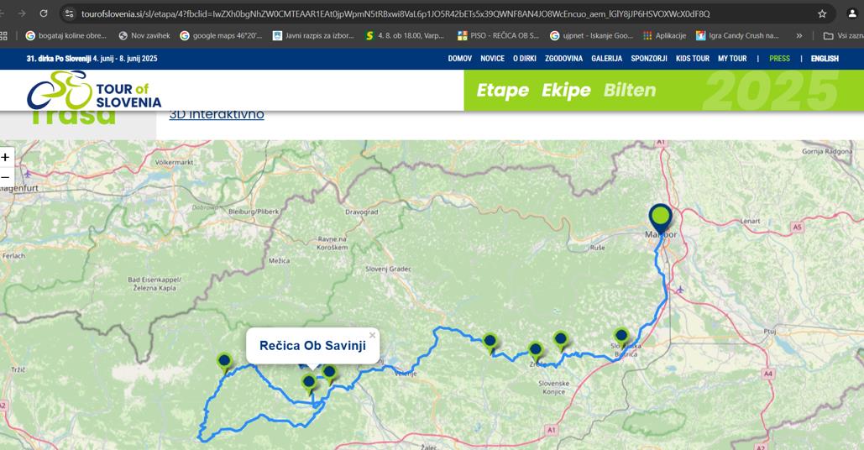Viewport: 864px width, 450px height.
Task: Zoom out on the route map
Action: point(6,177)
